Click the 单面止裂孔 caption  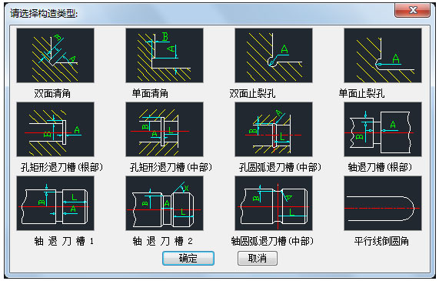361,93
